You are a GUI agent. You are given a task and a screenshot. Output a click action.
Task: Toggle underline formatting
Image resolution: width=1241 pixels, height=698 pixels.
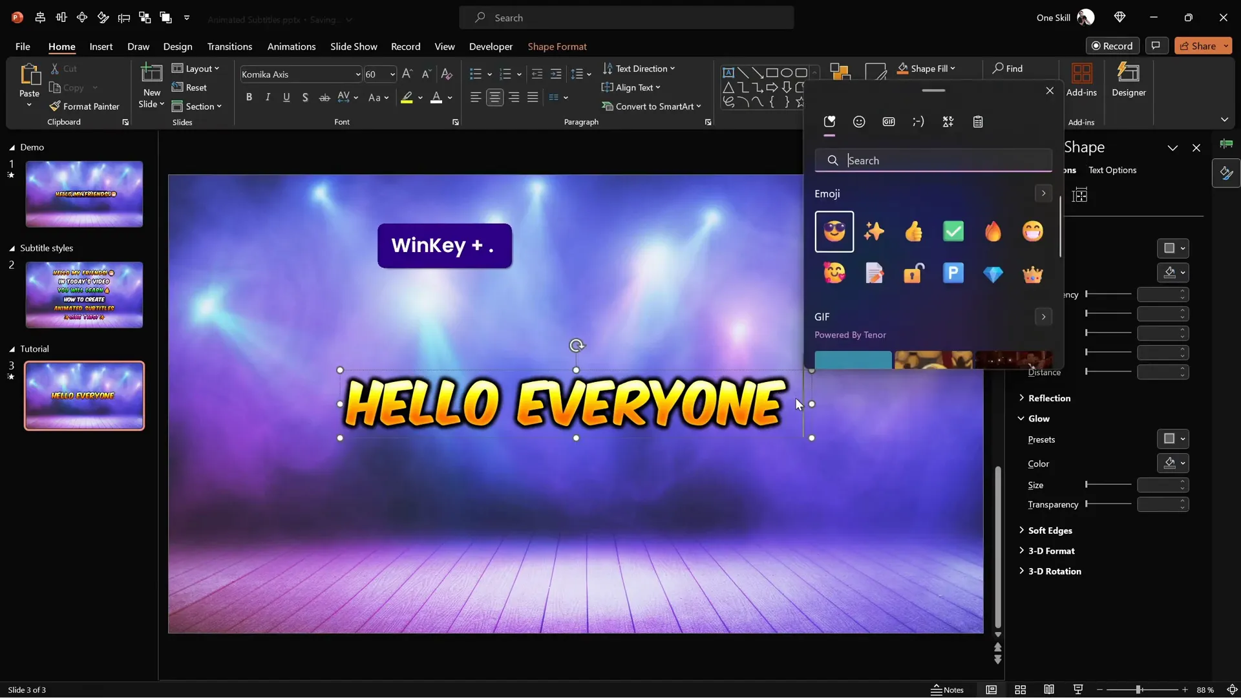[x=286, y=98]
